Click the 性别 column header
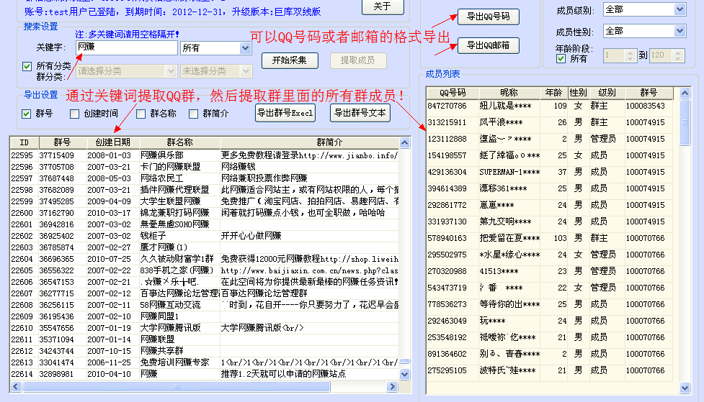The width and height of the screenshot is (704, 402). (x=579, y=93)
